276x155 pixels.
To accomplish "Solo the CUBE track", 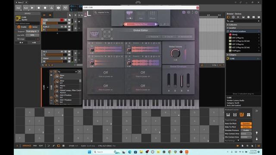I will 66,20.
